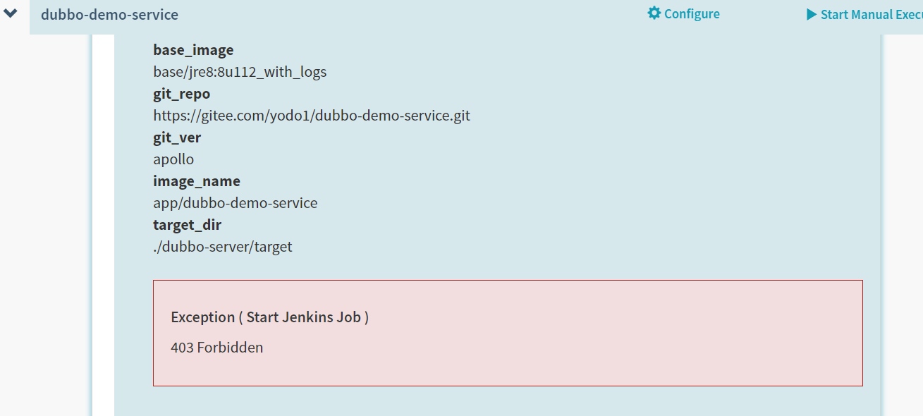
Task: Select the dubbo-demo-service pipeline title
Action: 109,14
